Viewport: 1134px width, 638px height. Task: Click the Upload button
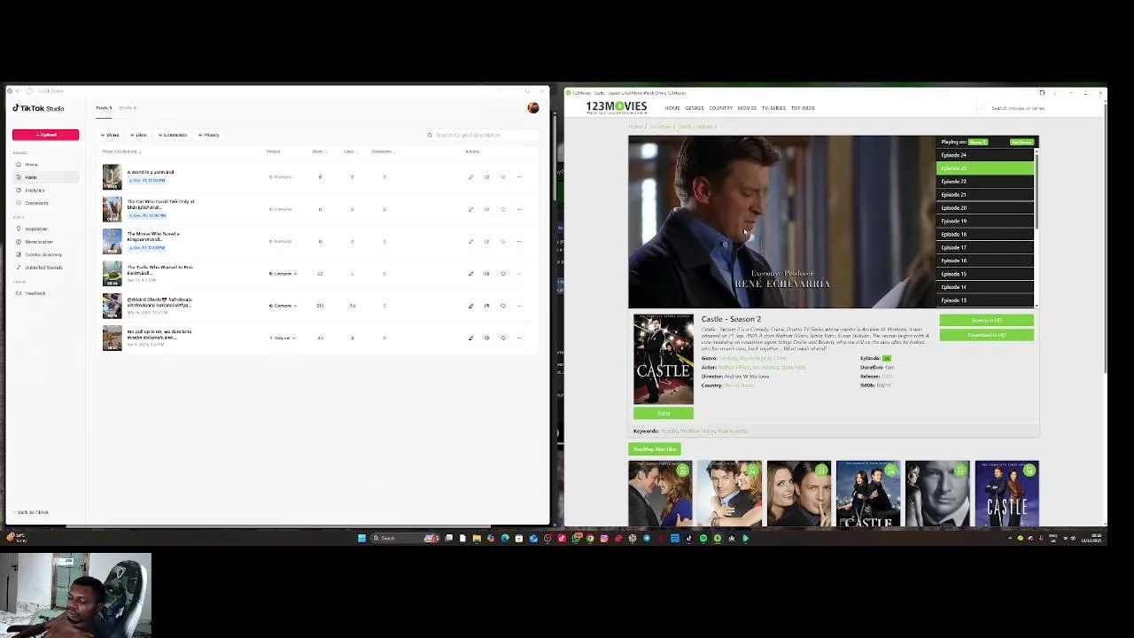tap(45, 135)
